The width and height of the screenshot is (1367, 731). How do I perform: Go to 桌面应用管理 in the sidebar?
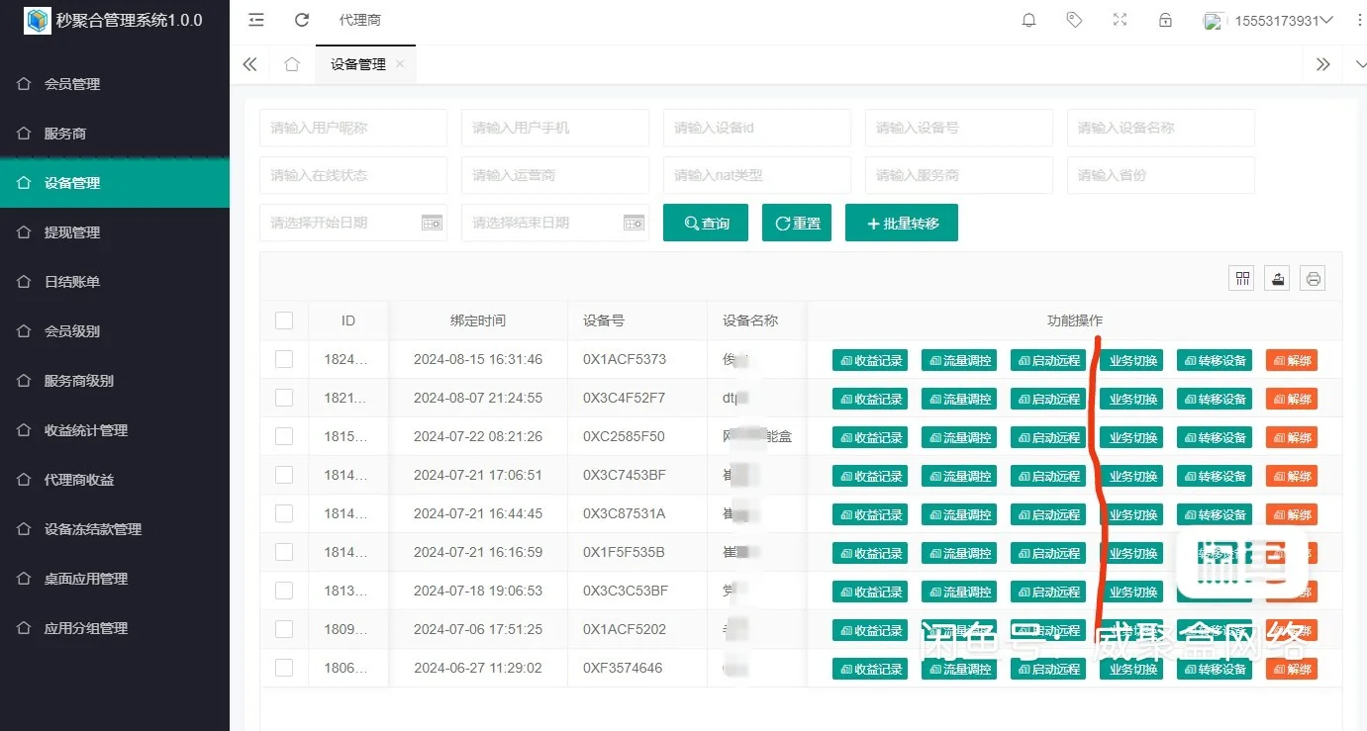point(115,579)
